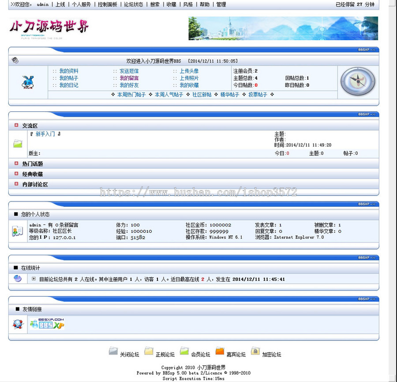Image resolution: width=397 pixels, height=382 pixels.
Task: Click the friend links globe icon
Action: point(18,324)
